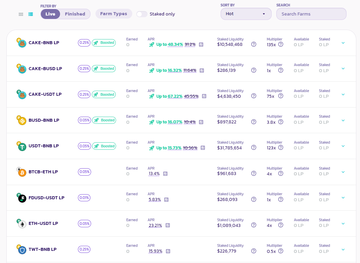Screen dimensions: 360x263
Task: Click the Boosted badge on CAKE-BUSD LP
Action: pos(104,68)
